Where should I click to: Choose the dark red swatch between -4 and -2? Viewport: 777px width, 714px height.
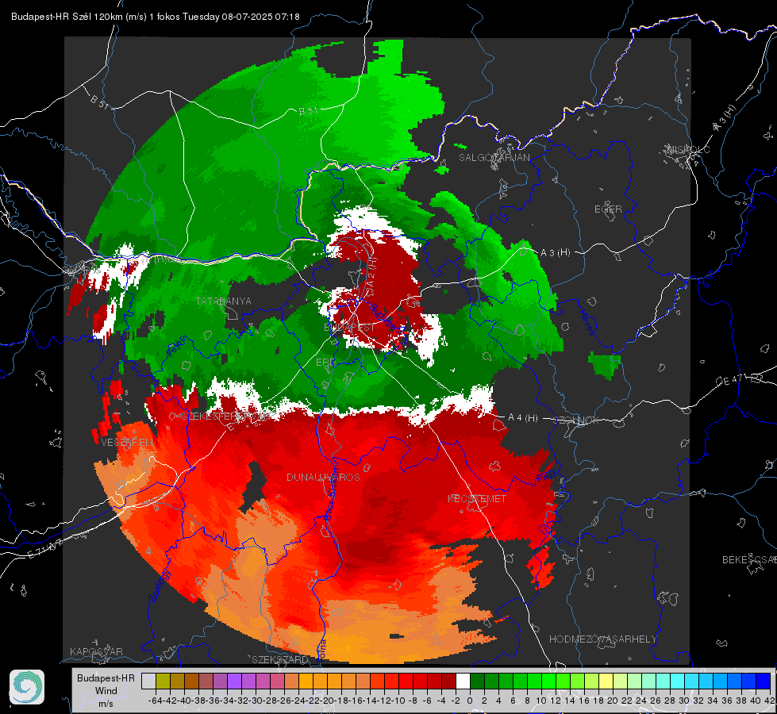[448, 681]
